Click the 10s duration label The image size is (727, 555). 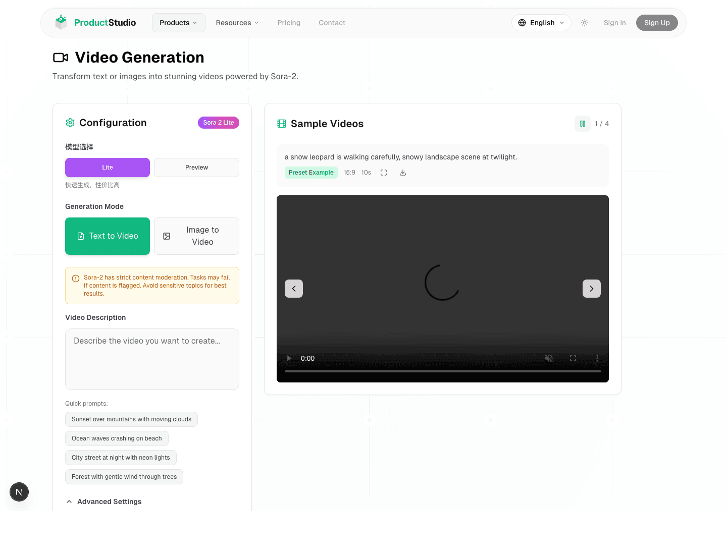(x=366, y=173)
